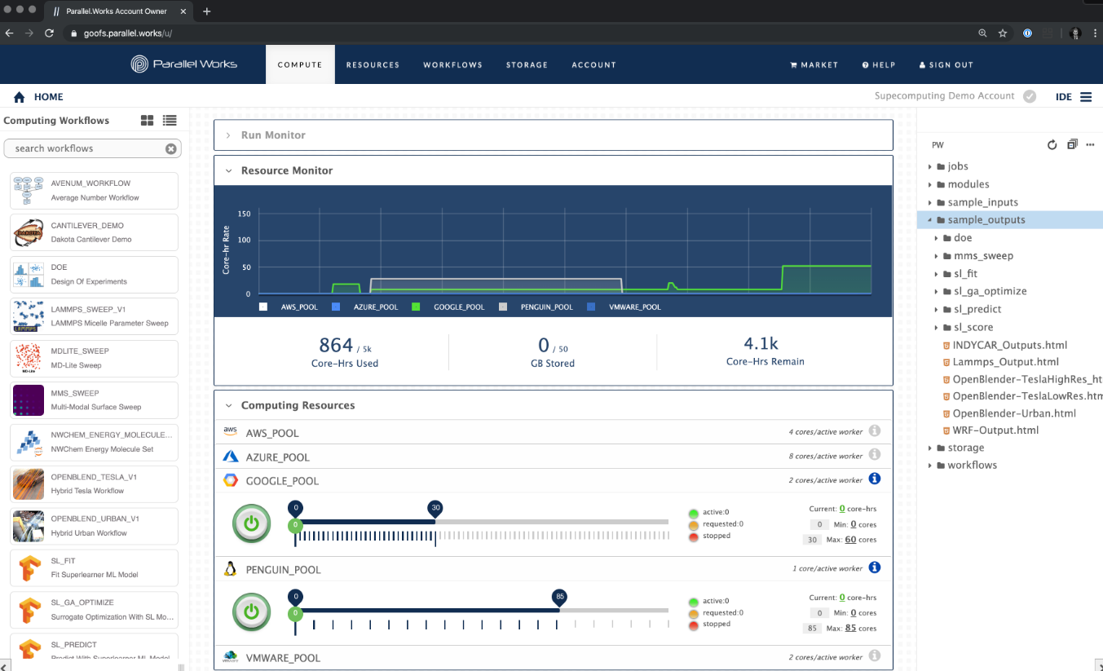Collapse all folders in PW file tree
1103x671 pixels.
[x=1072, y=144]
